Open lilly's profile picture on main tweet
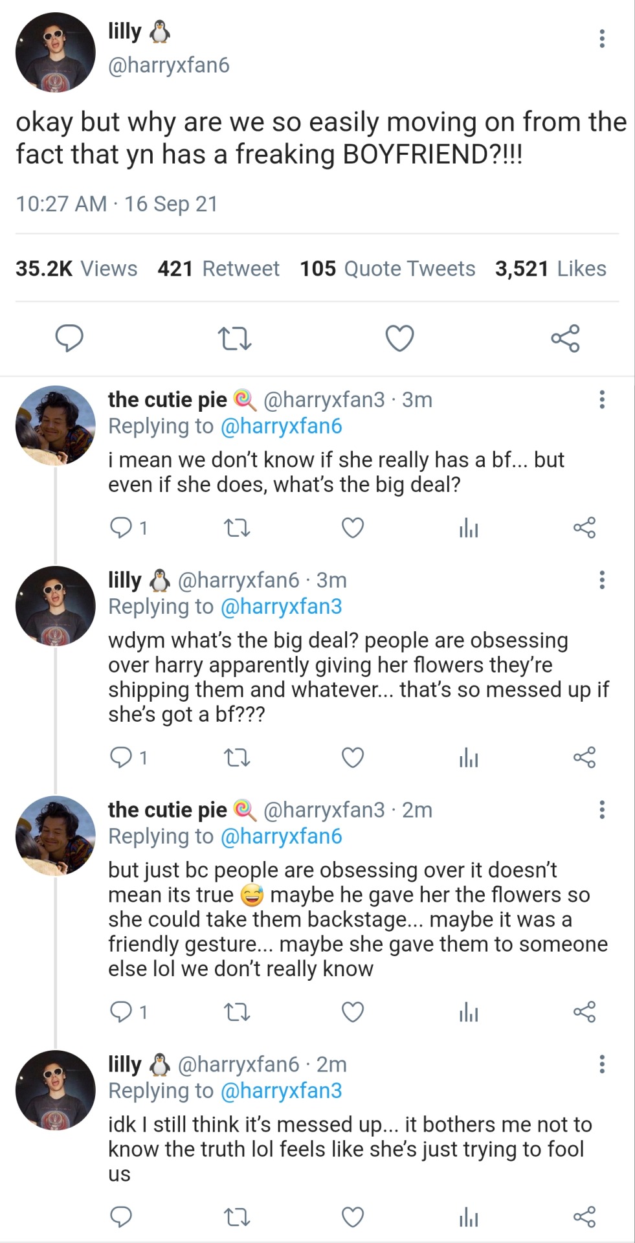 pos(56,52)
